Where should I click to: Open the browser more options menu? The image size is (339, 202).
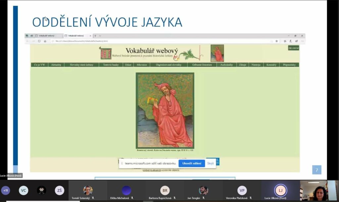pos(303,41)
